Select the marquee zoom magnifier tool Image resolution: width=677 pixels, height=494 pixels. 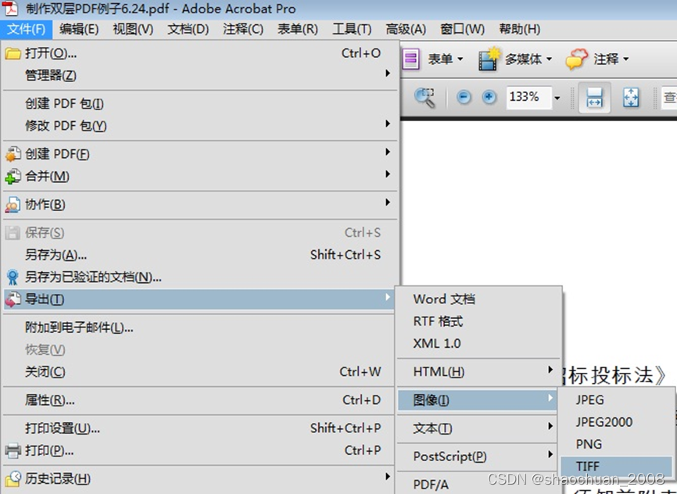[x=425, y=98]
